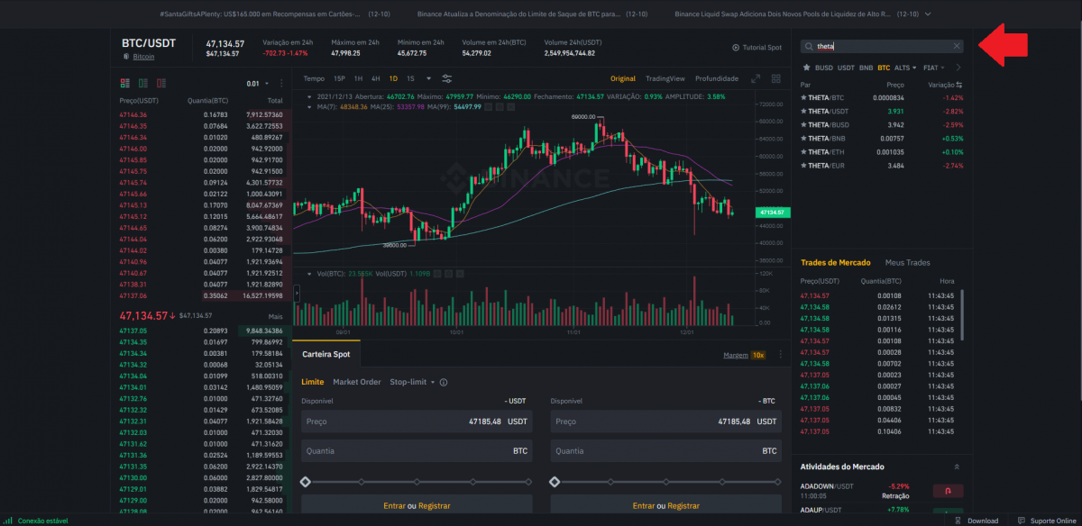The image size is (1082, 526).
Task: Select the Market Order tab
Action: click(357, 382)
